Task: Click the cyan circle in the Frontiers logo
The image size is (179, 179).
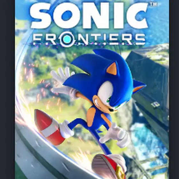Action: tap(67, 39)
